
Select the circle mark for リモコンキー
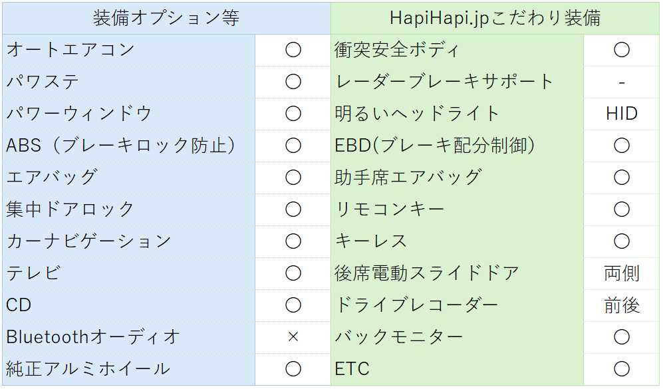point(621,209)
